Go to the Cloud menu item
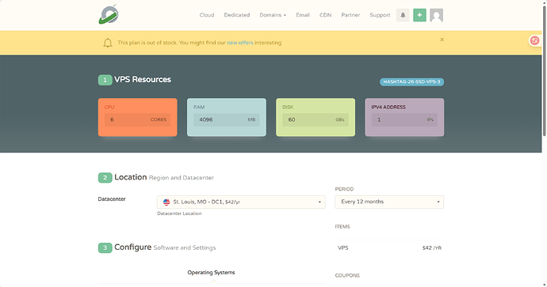Image resolution: width=547 pixels, height=287 pixels. pos(207,15)
